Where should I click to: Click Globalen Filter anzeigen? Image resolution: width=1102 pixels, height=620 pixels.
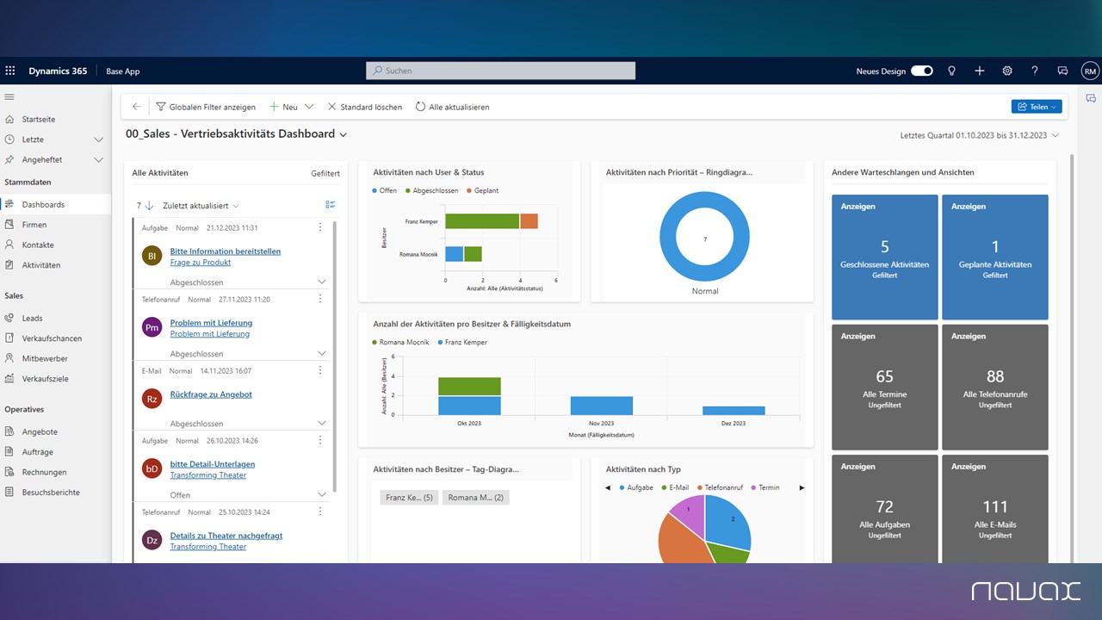coord(206,107)
